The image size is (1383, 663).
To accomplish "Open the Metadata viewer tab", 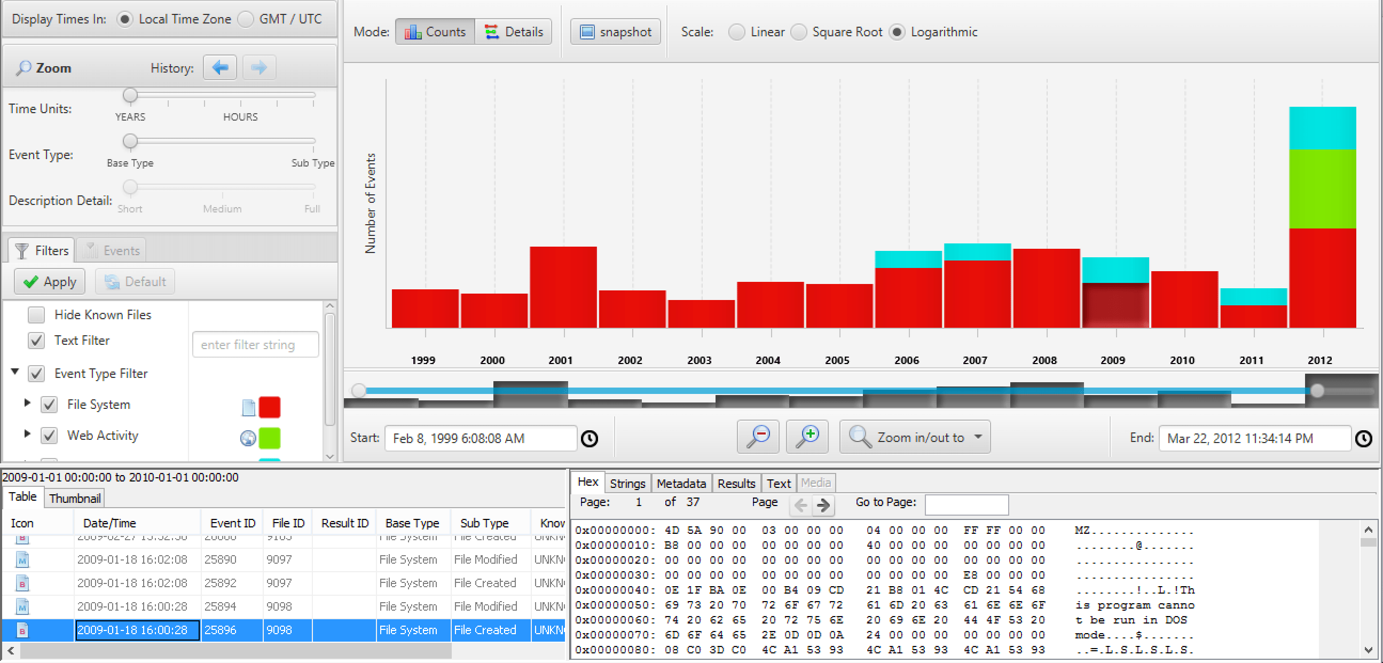I will [681, 484].
